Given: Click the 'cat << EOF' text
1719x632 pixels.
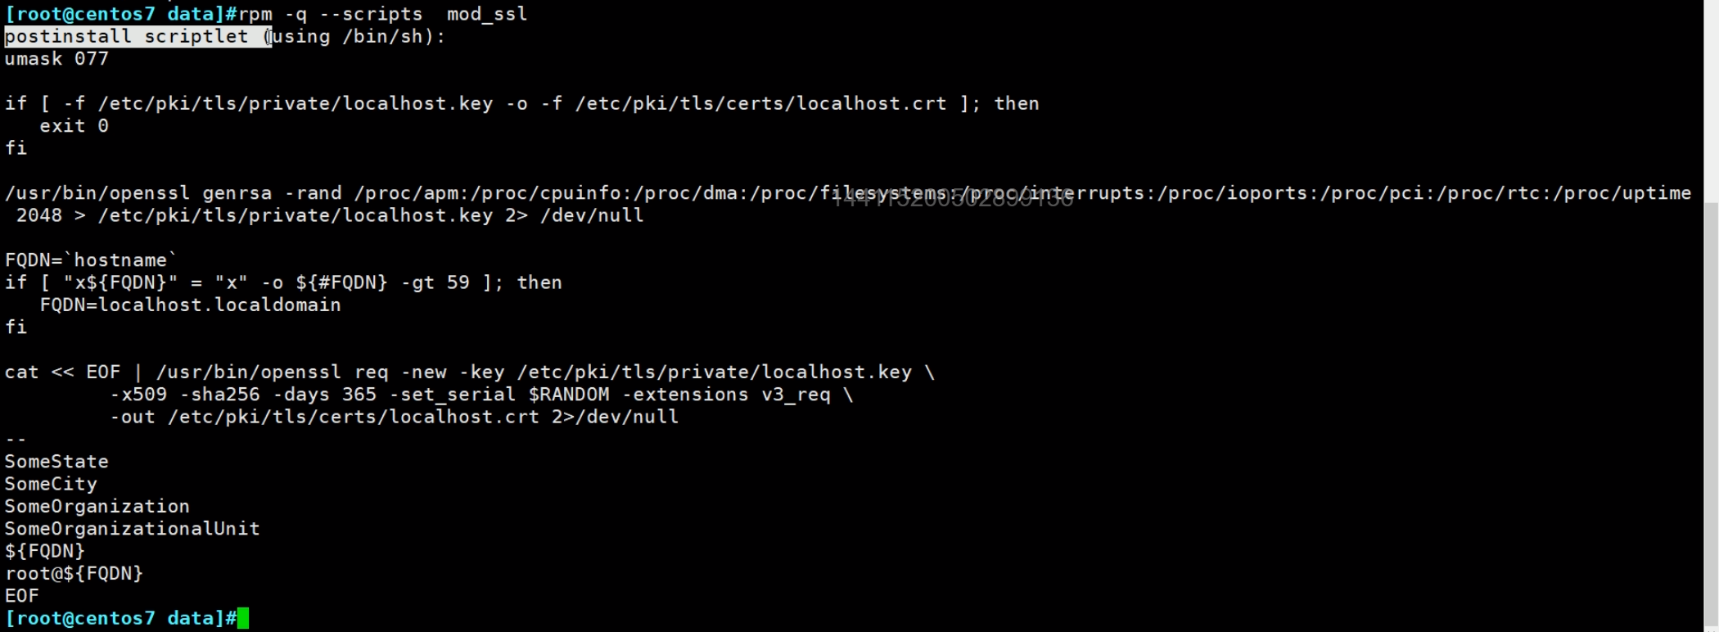Looking at the screenshot, I should pos(62,372).
